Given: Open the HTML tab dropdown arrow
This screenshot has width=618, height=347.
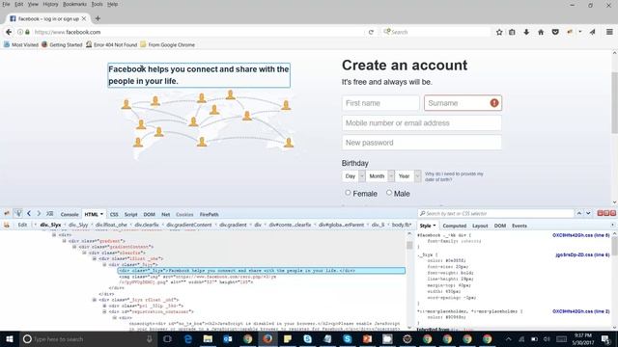Looking at the screenshot, I should 101,214.
